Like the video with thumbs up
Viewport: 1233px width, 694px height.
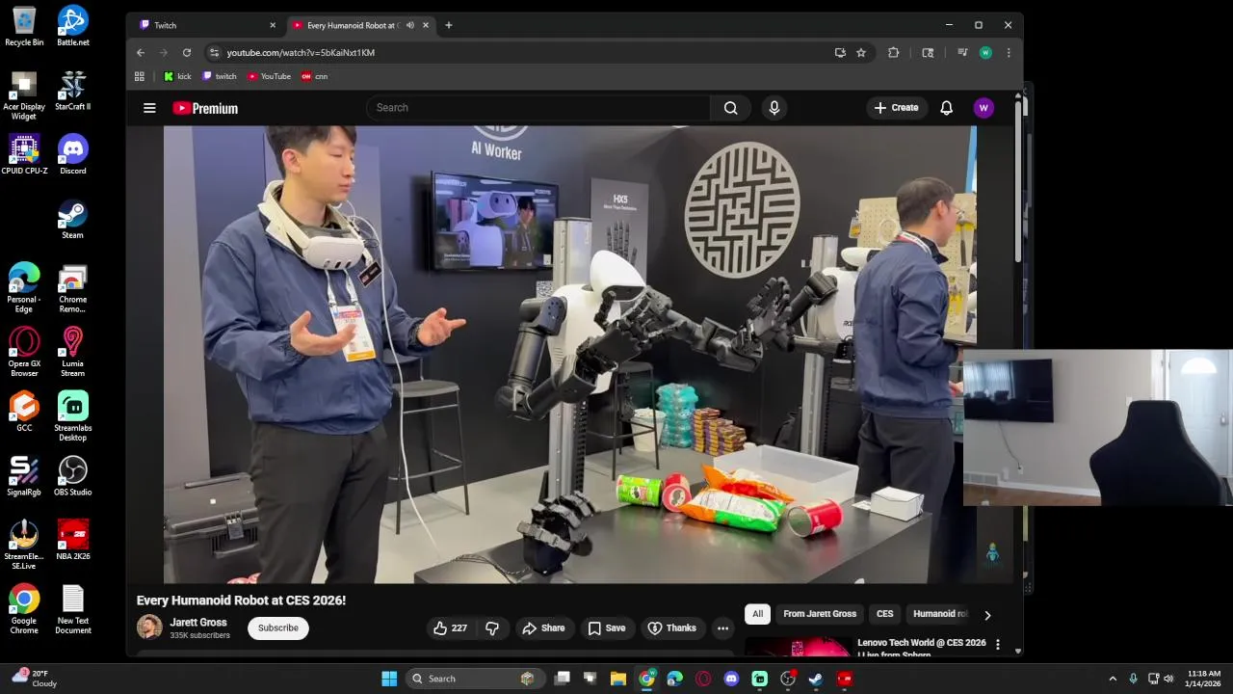(450, 628)
